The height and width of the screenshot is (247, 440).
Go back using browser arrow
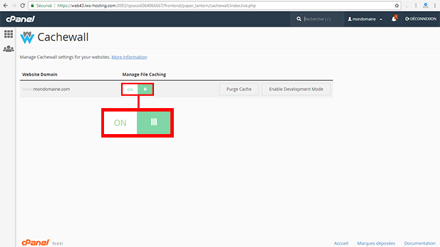tap(5, 5)
